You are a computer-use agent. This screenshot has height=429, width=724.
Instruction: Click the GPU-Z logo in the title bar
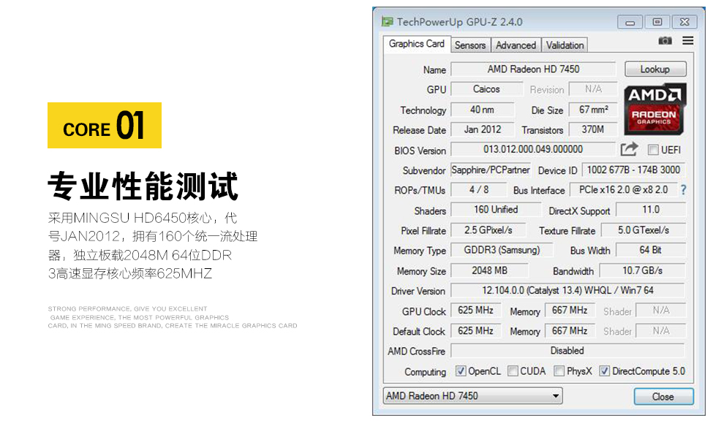click(388, 22)
